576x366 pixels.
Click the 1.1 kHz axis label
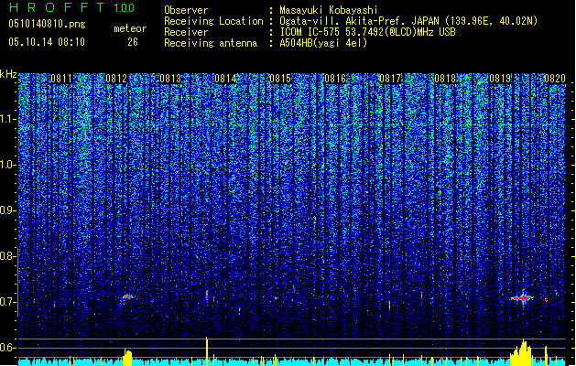click(x=8, y=119)
